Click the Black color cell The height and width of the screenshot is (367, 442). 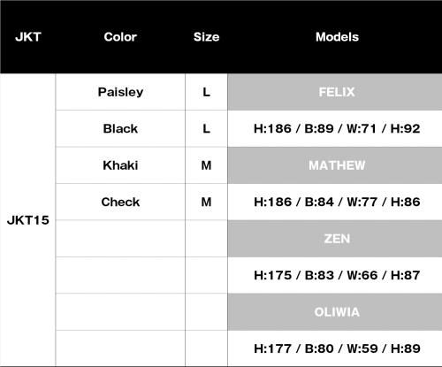point(120,129)
